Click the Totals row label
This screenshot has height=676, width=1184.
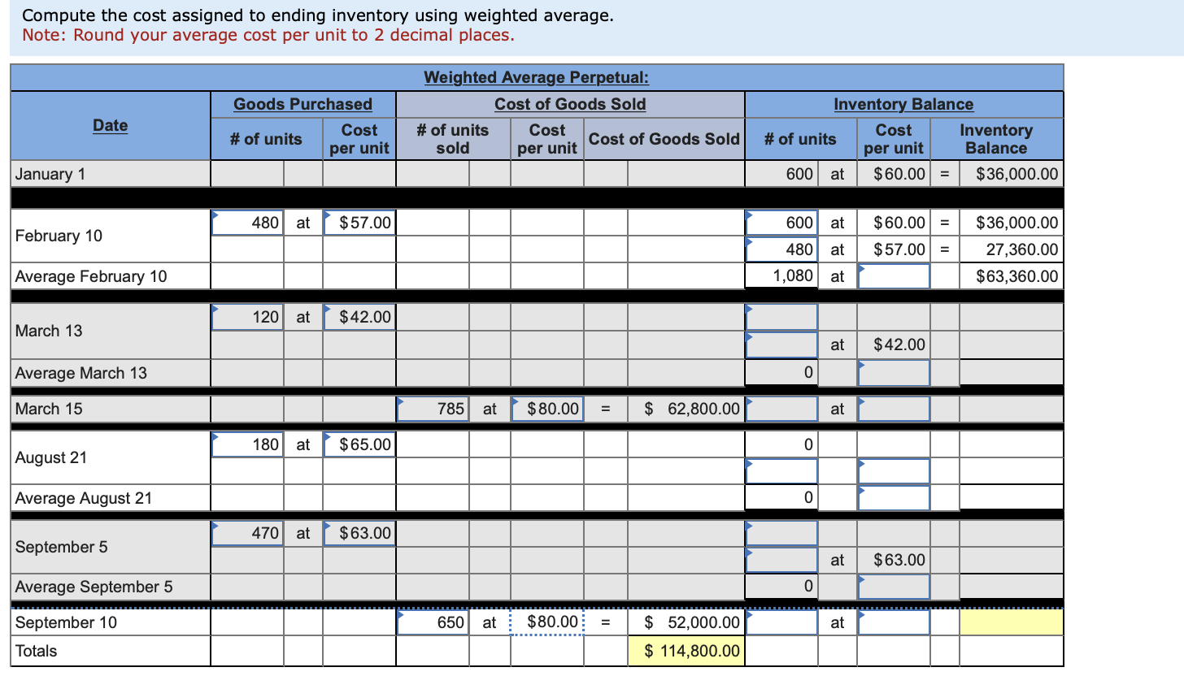36,651
